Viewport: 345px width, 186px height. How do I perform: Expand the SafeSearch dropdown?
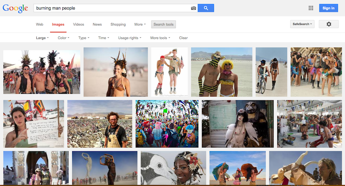[302, 24]
